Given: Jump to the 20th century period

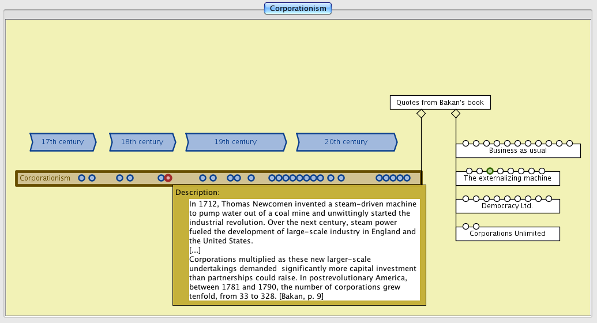Looking at the screenshot, I should pyautogui.click(x=346, y=142).
